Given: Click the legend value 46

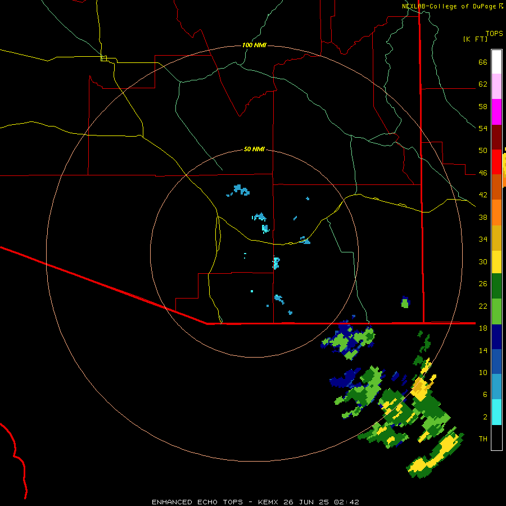Looking at the screenshot, I should pyautogui.click(x=483, y=173).
